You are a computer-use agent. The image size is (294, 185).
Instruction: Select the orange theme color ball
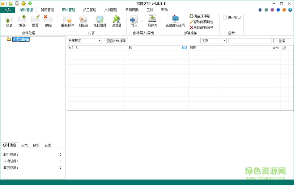[284, 10]
